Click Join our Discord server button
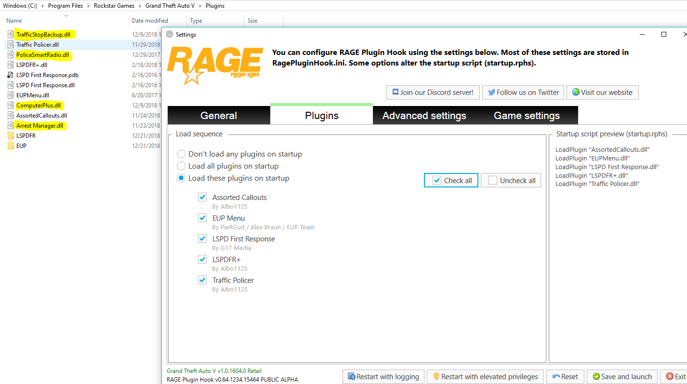This screenshot has width=687, height=384. click(433, 93)
